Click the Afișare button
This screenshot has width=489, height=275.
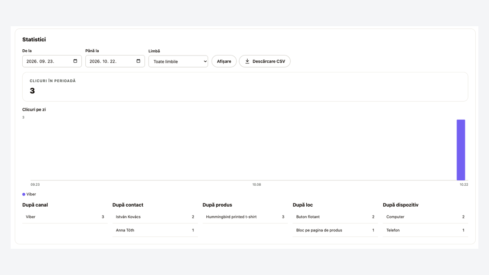[224, 61]
